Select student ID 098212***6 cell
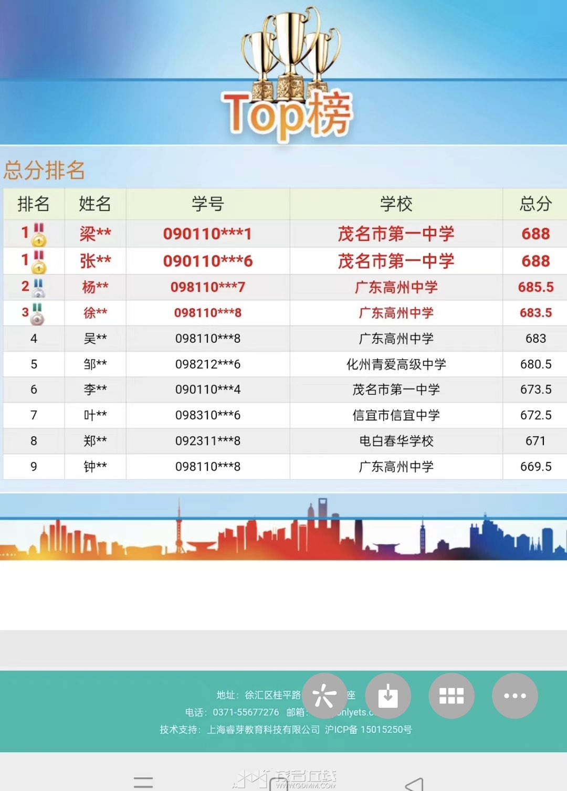Screen dimensions: 567x791 [x=207, y=364]
